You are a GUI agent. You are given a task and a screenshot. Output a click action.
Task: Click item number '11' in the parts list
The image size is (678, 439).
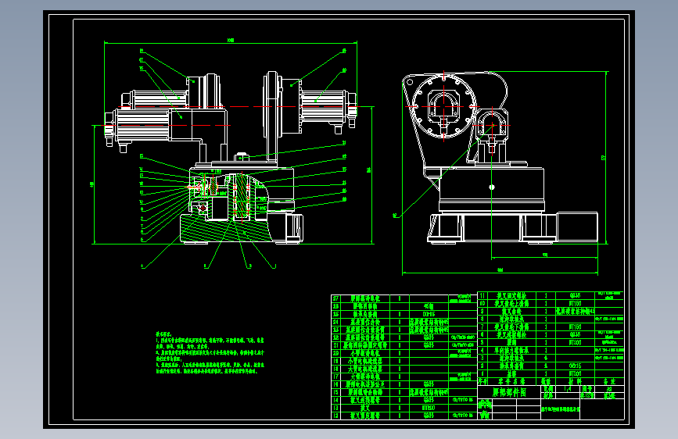[x=482, y=295]
